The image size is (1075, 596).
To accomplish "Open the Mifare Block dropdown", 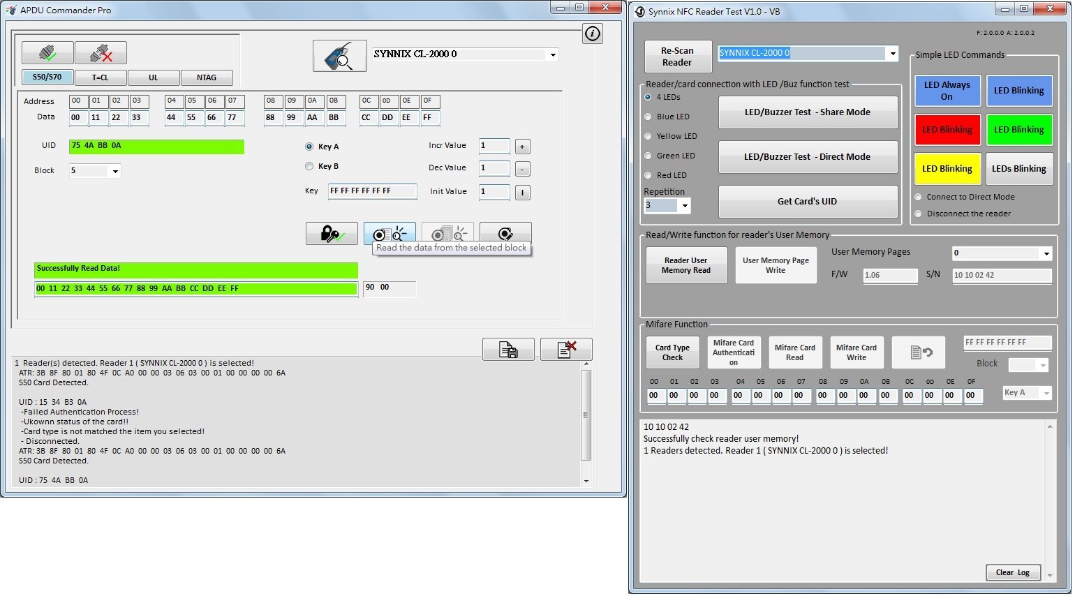I will point(1043,365).
